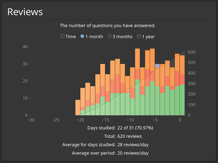Image resolution: width=218 pixels, height=163 pixels.
Task: Click the 300 label on the right axis
Action: (192, 84)
